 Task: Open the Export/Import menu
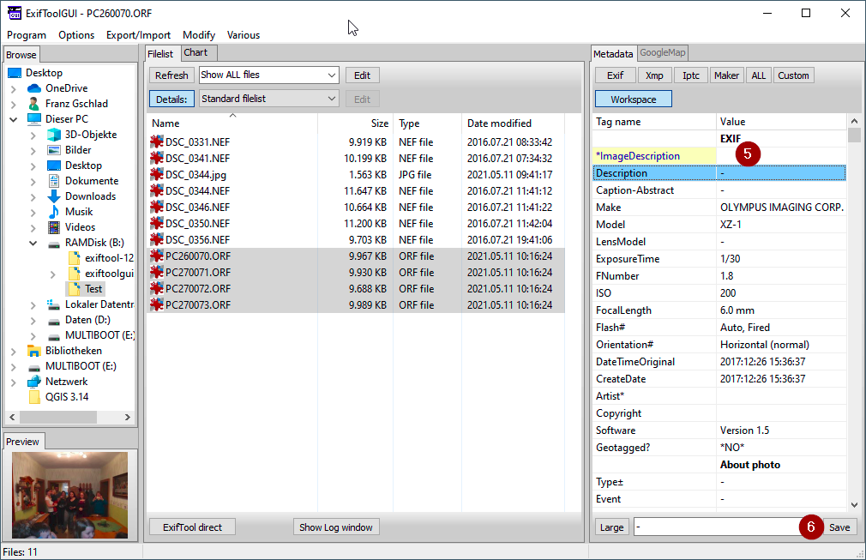pyautogui.click(x=138, y=35)
